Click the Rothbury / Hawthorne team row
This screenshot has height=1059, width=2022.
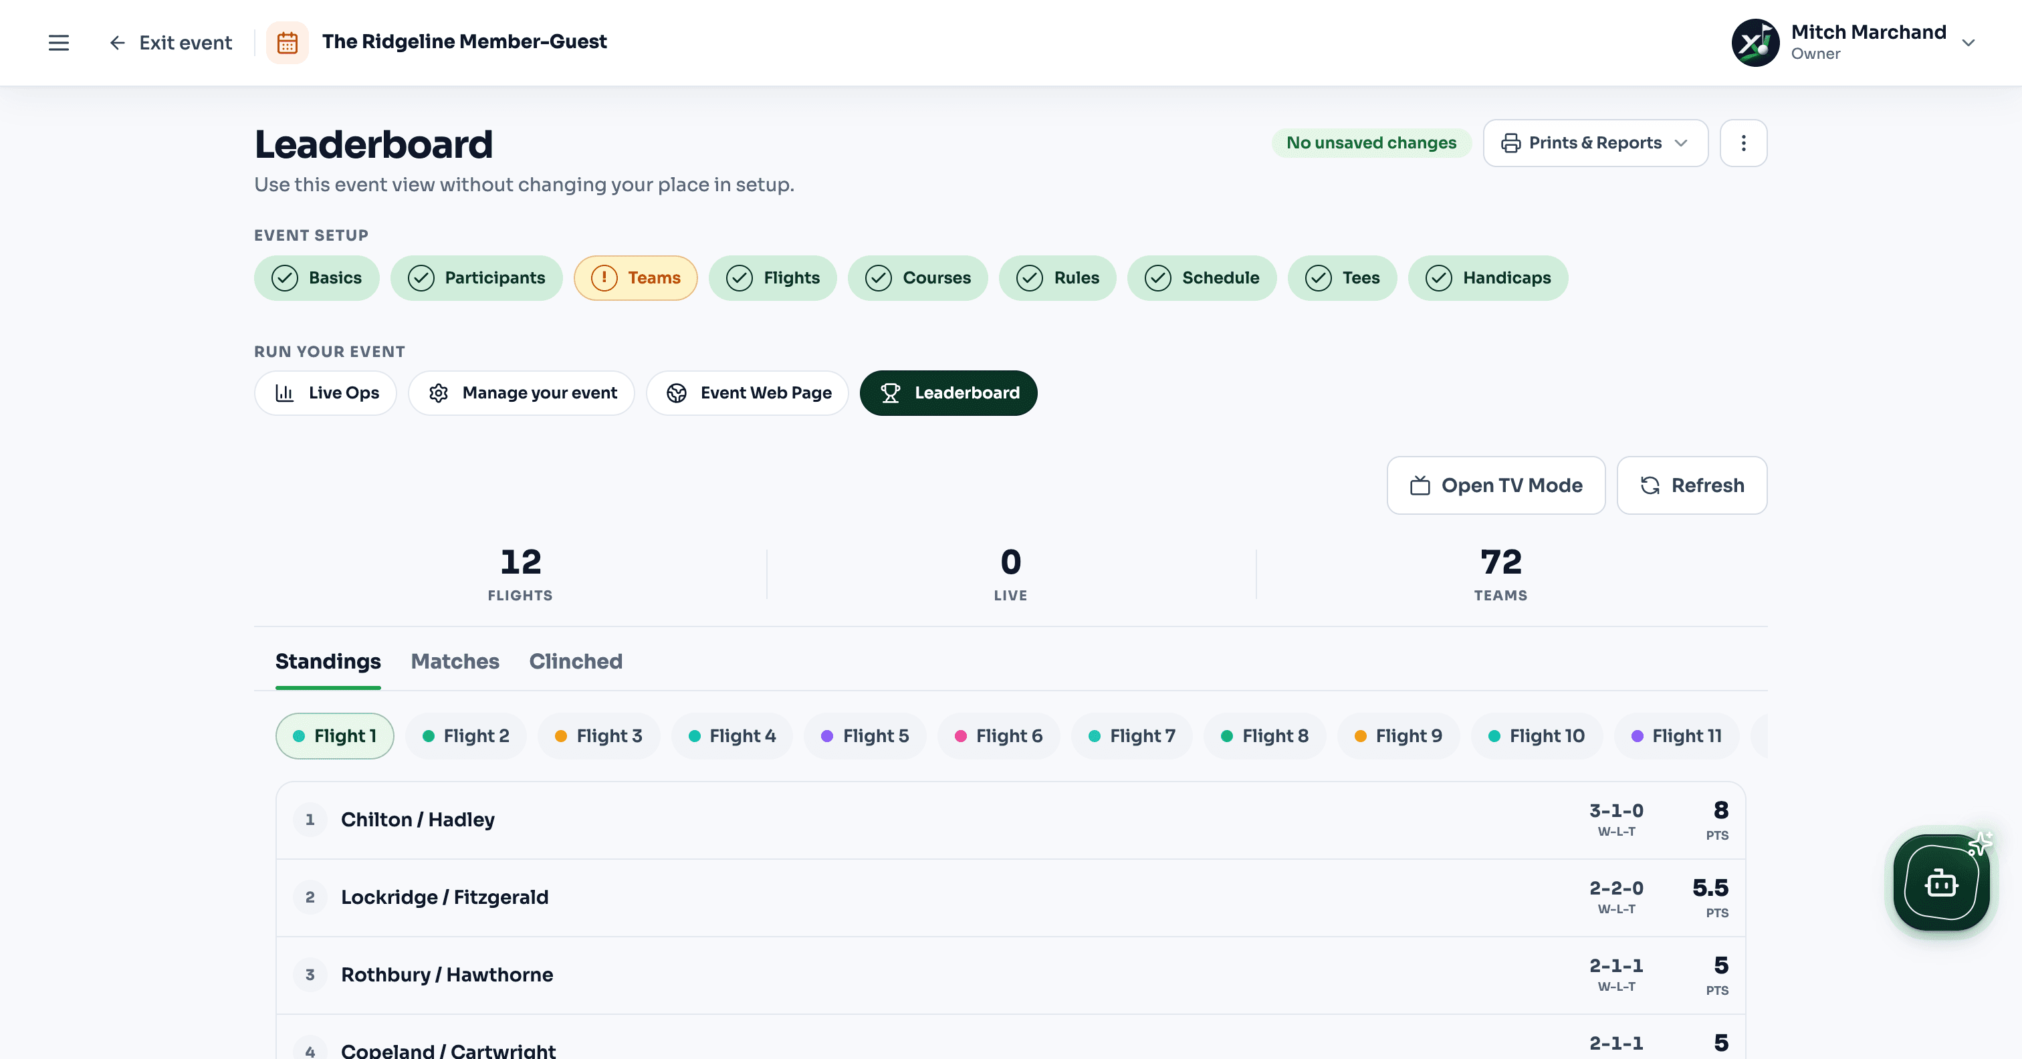click(x=1010, y=976)
